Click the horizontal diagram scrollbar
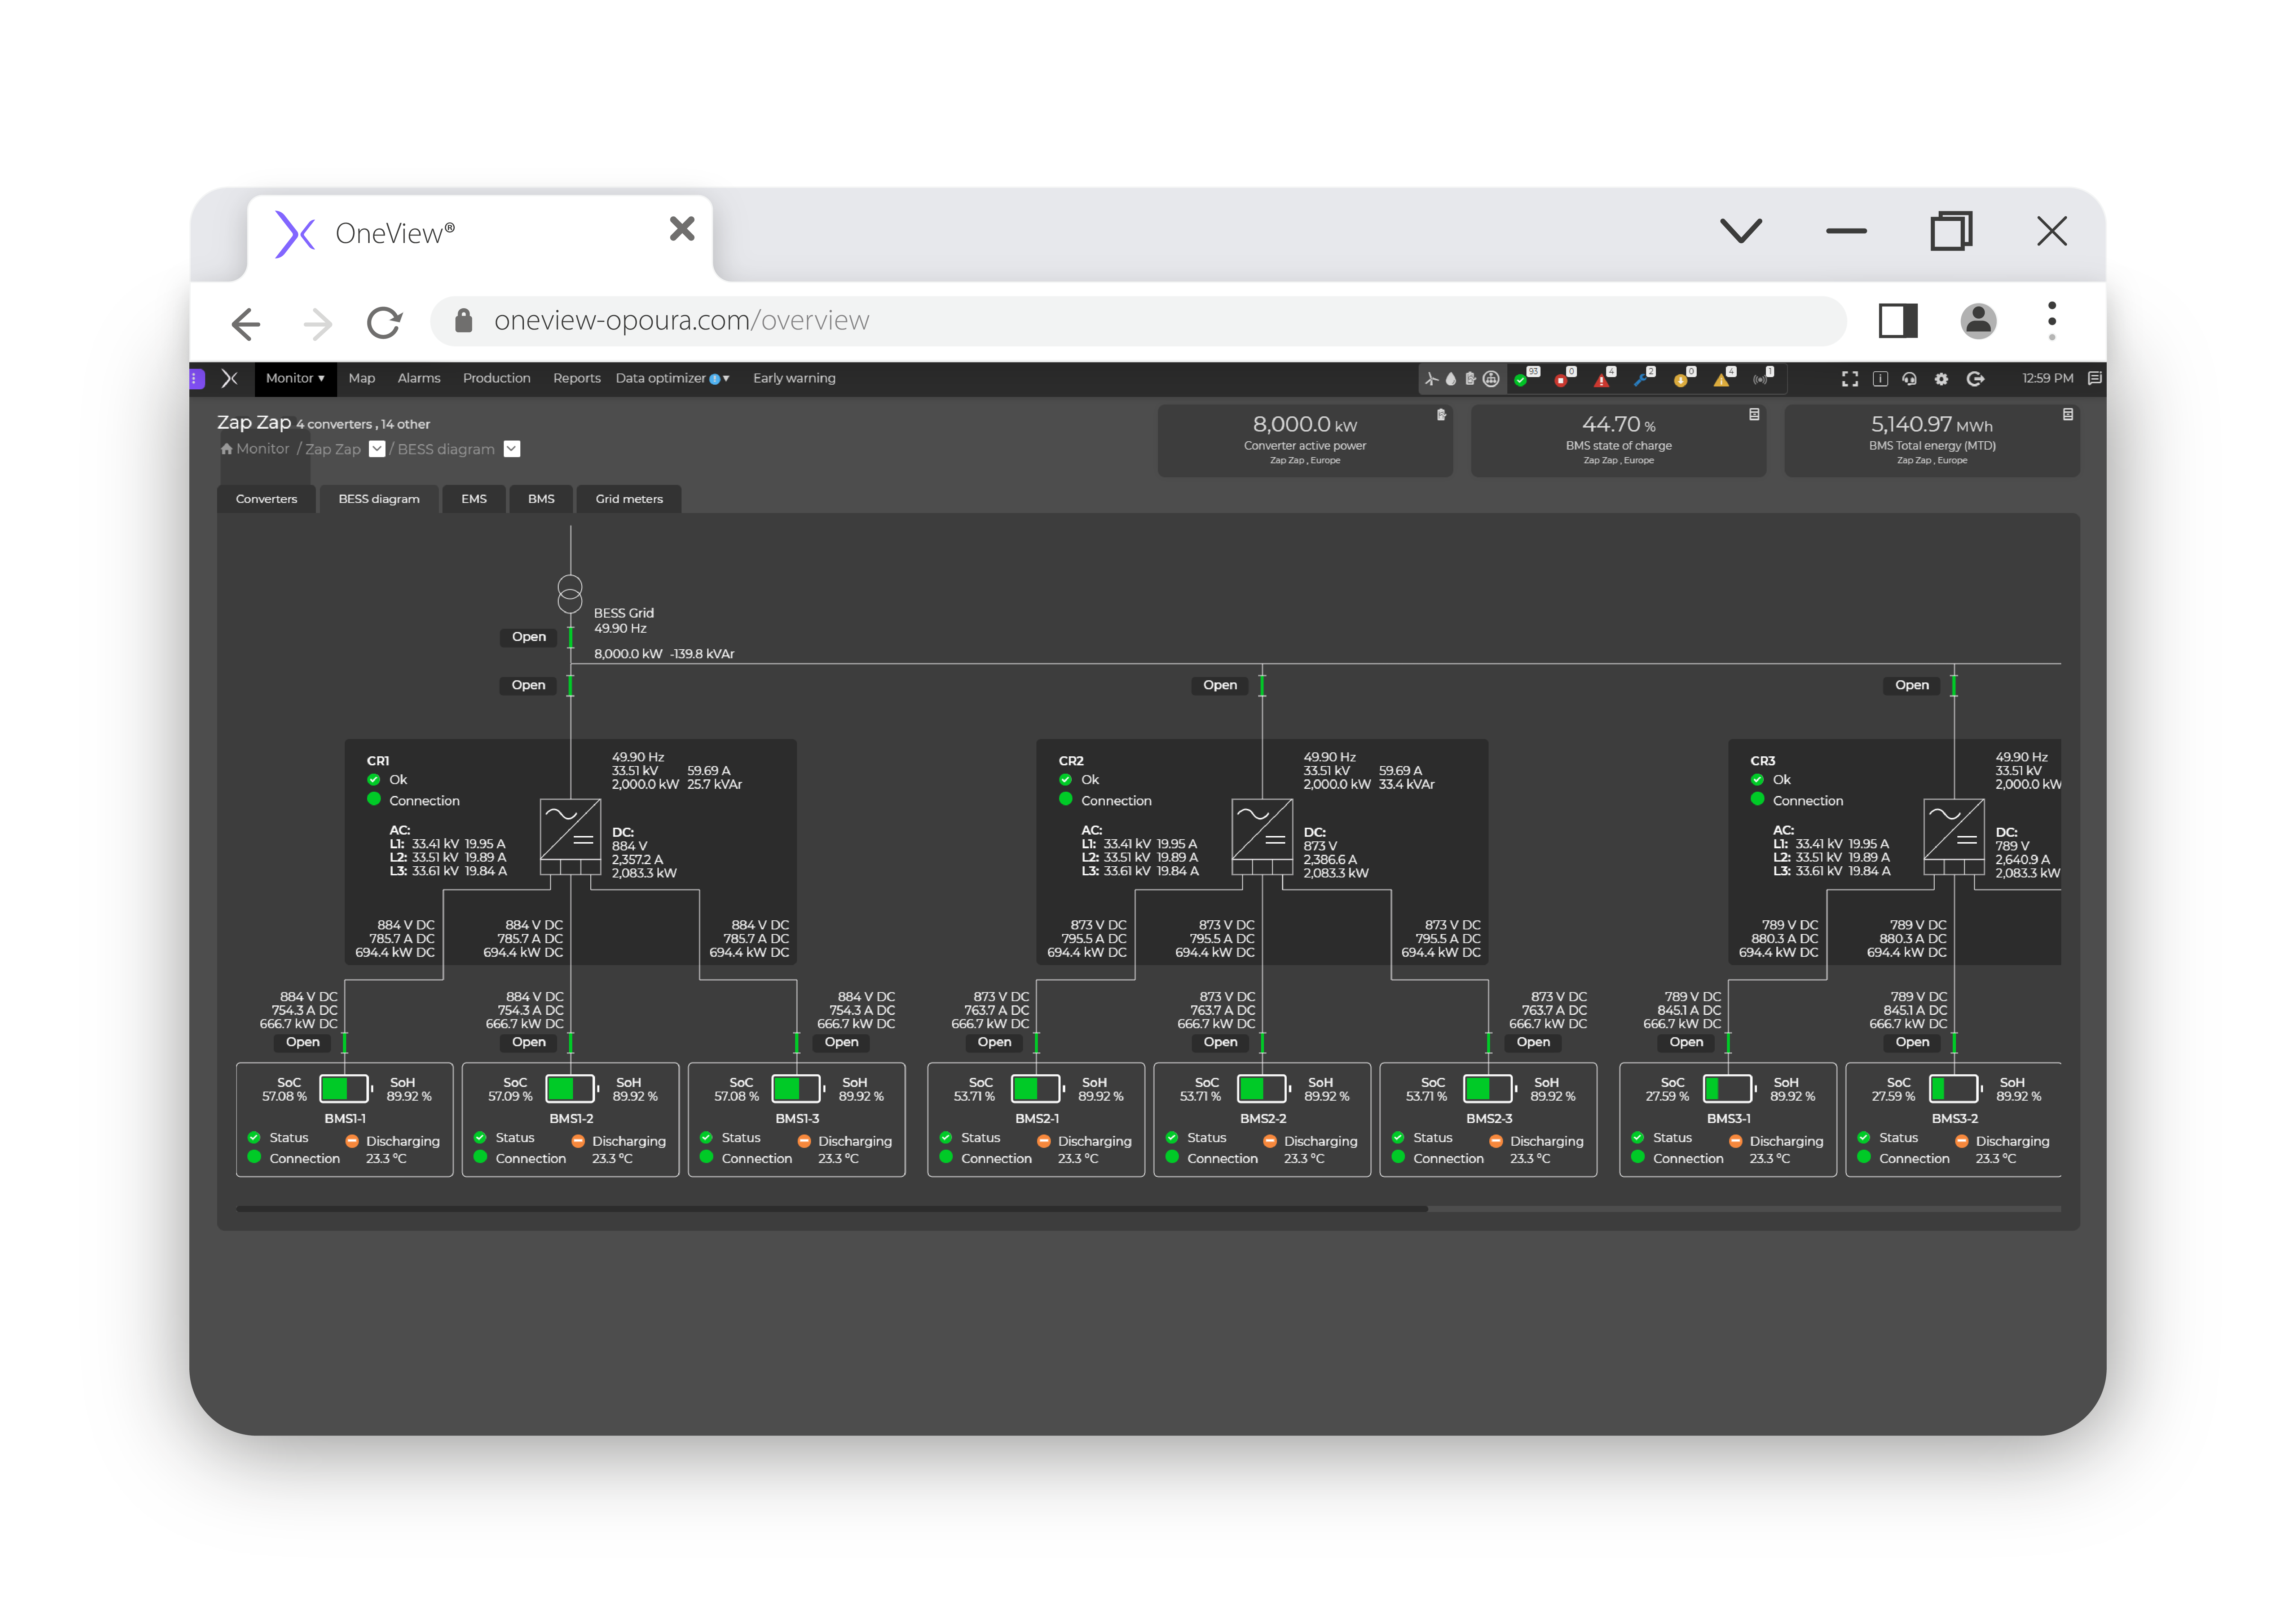The width and height of the screenshot is (2296, 1623). point(832,1209)
